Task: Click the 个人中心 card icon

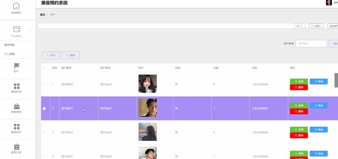Action: point(17,29)
